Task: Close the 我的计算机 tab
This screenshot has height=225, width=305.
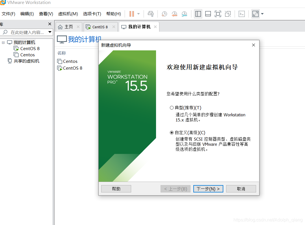Action: tap(155, 27)
